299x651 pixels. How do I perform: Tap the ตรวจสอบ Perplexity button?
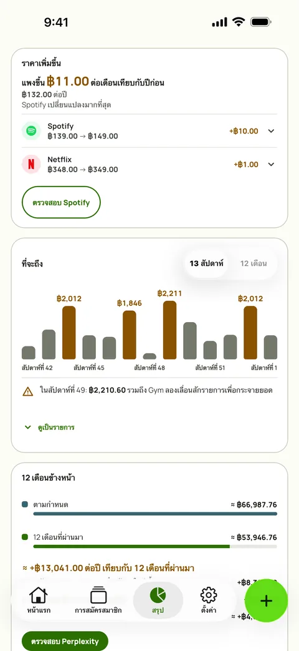pos(65,641)
